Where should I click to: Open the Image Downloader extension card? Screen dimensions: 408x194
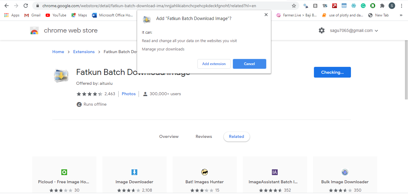(134, 175)
